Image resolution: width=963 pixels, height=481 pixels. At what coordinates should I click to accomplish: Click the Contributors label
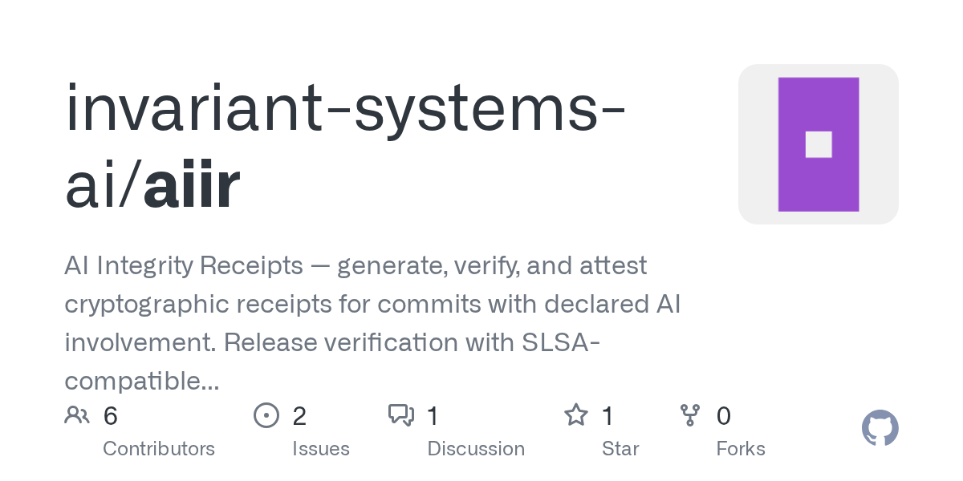click(x=159, y=448)
